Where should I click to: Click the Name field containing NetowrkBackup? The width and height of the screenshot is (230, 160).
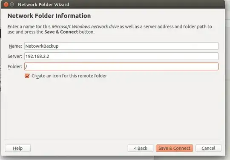(121, 46)
